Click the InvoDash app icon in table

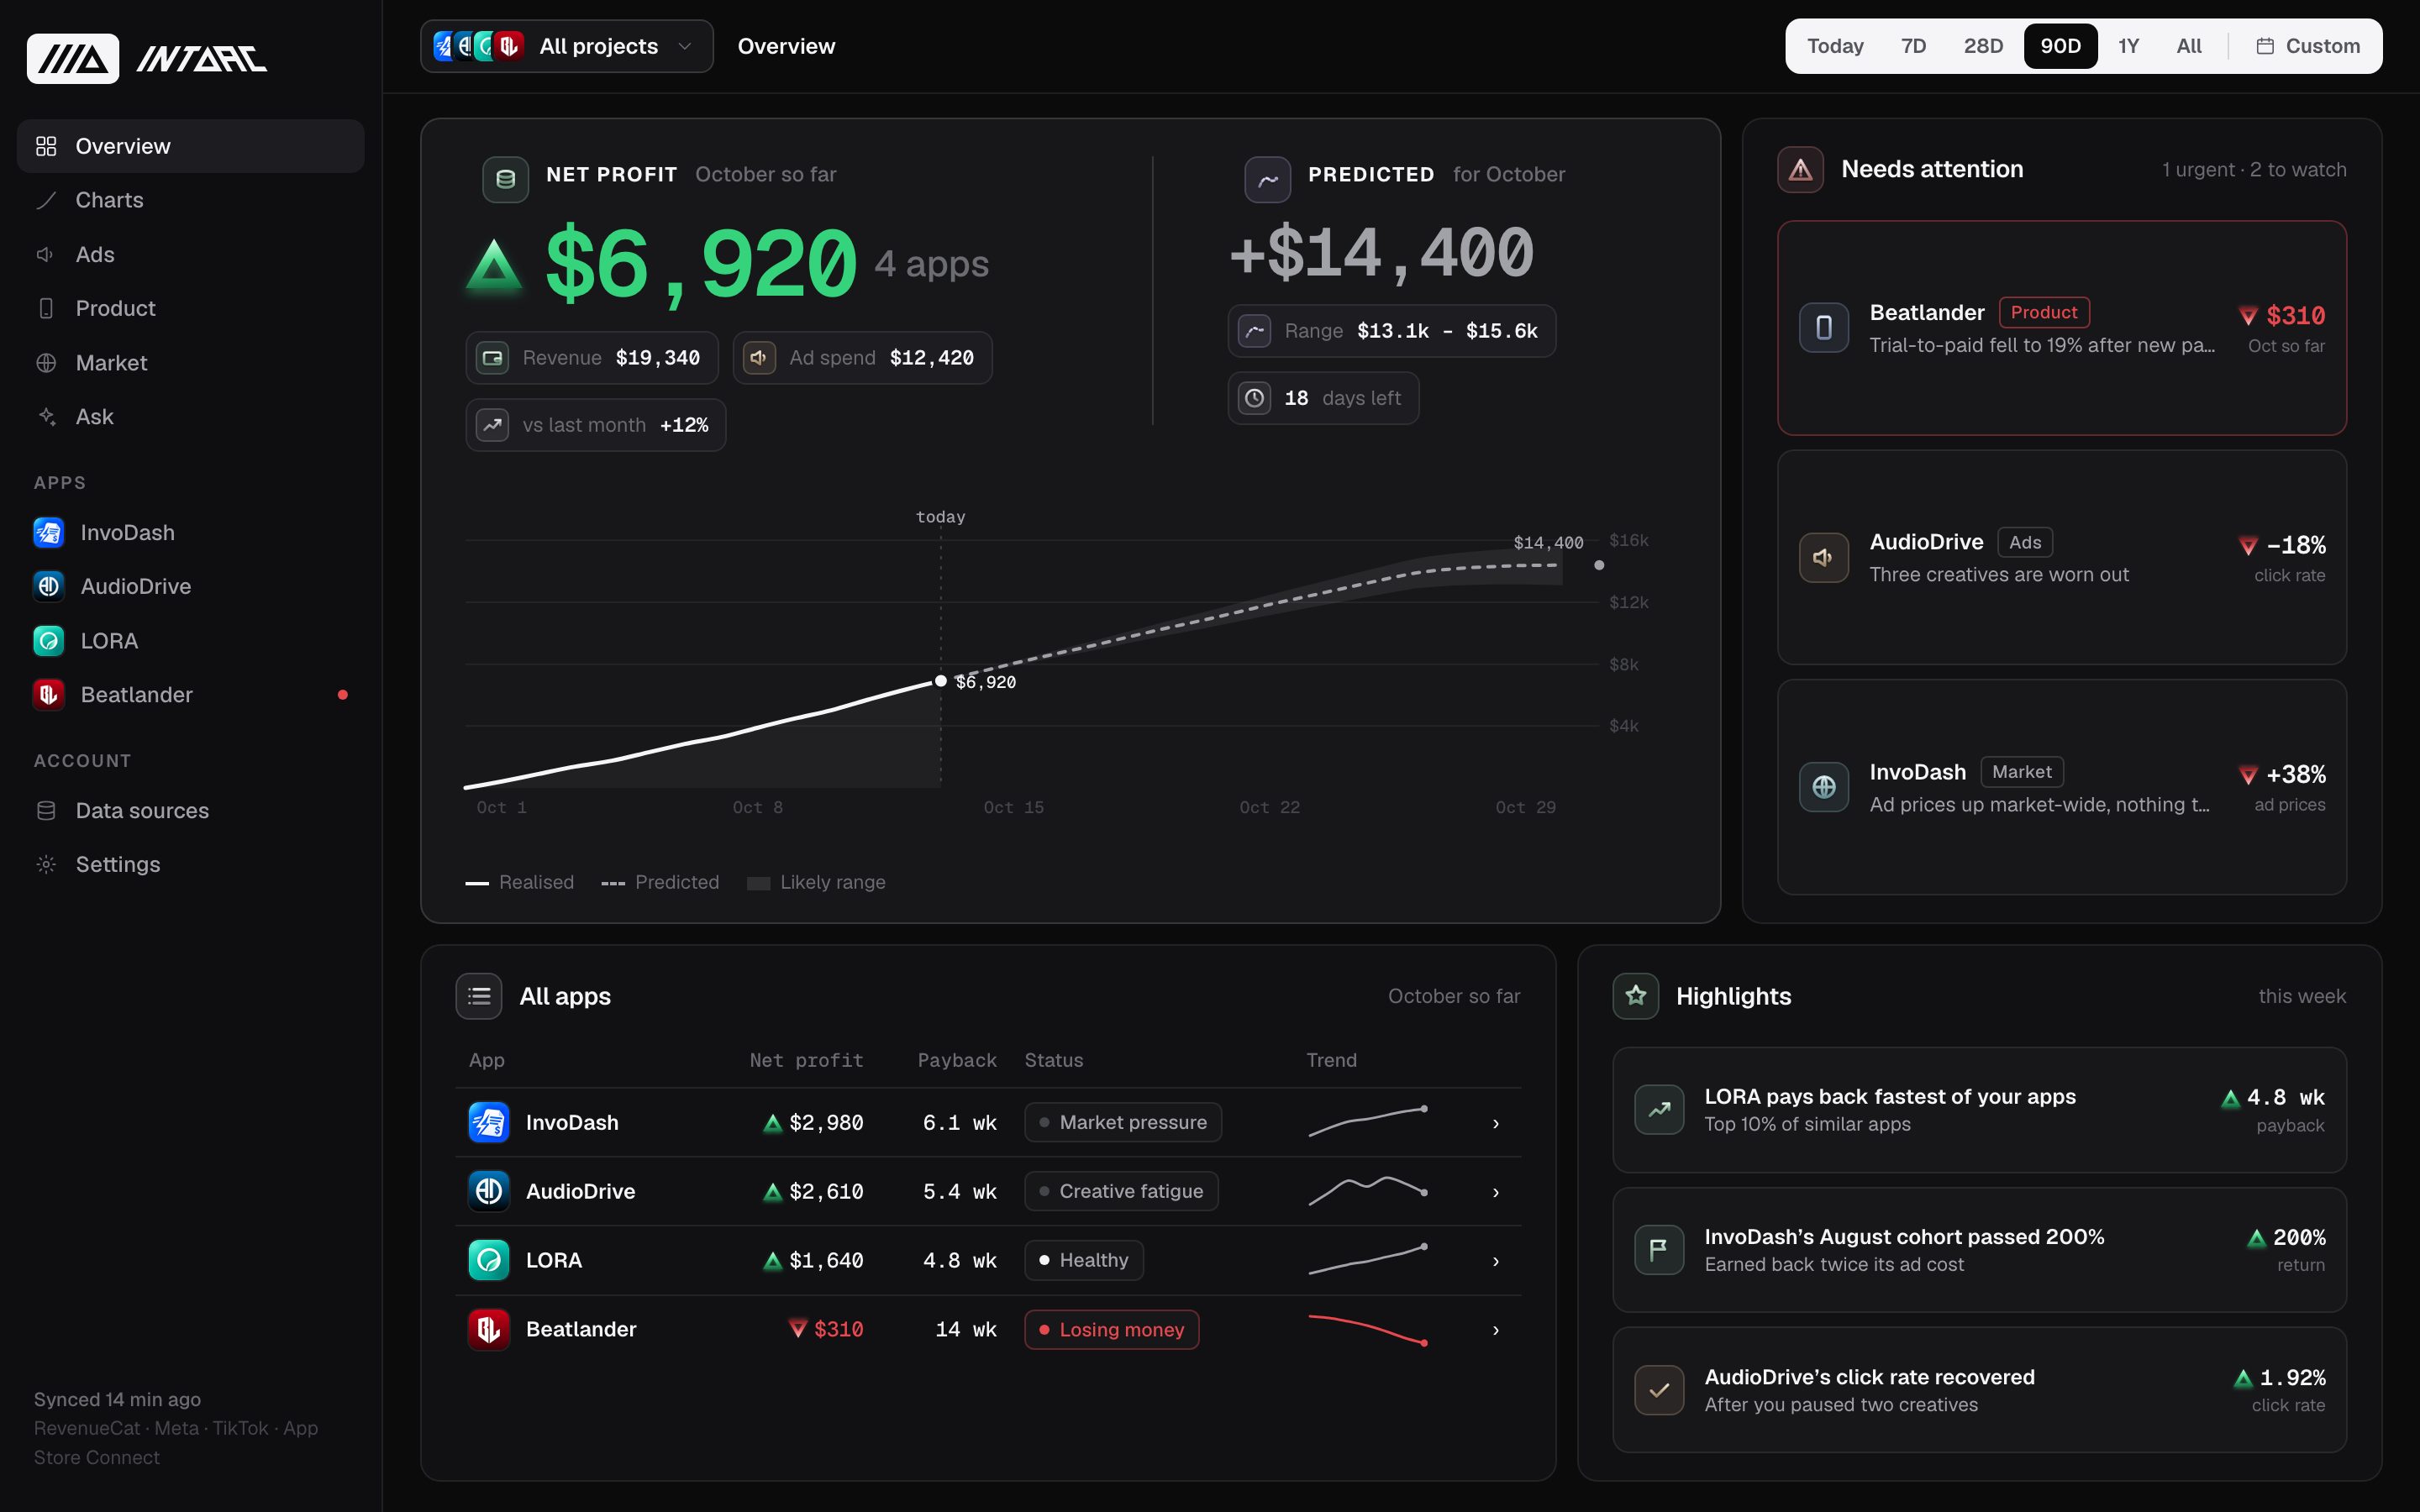click(x=489, y=1122)
